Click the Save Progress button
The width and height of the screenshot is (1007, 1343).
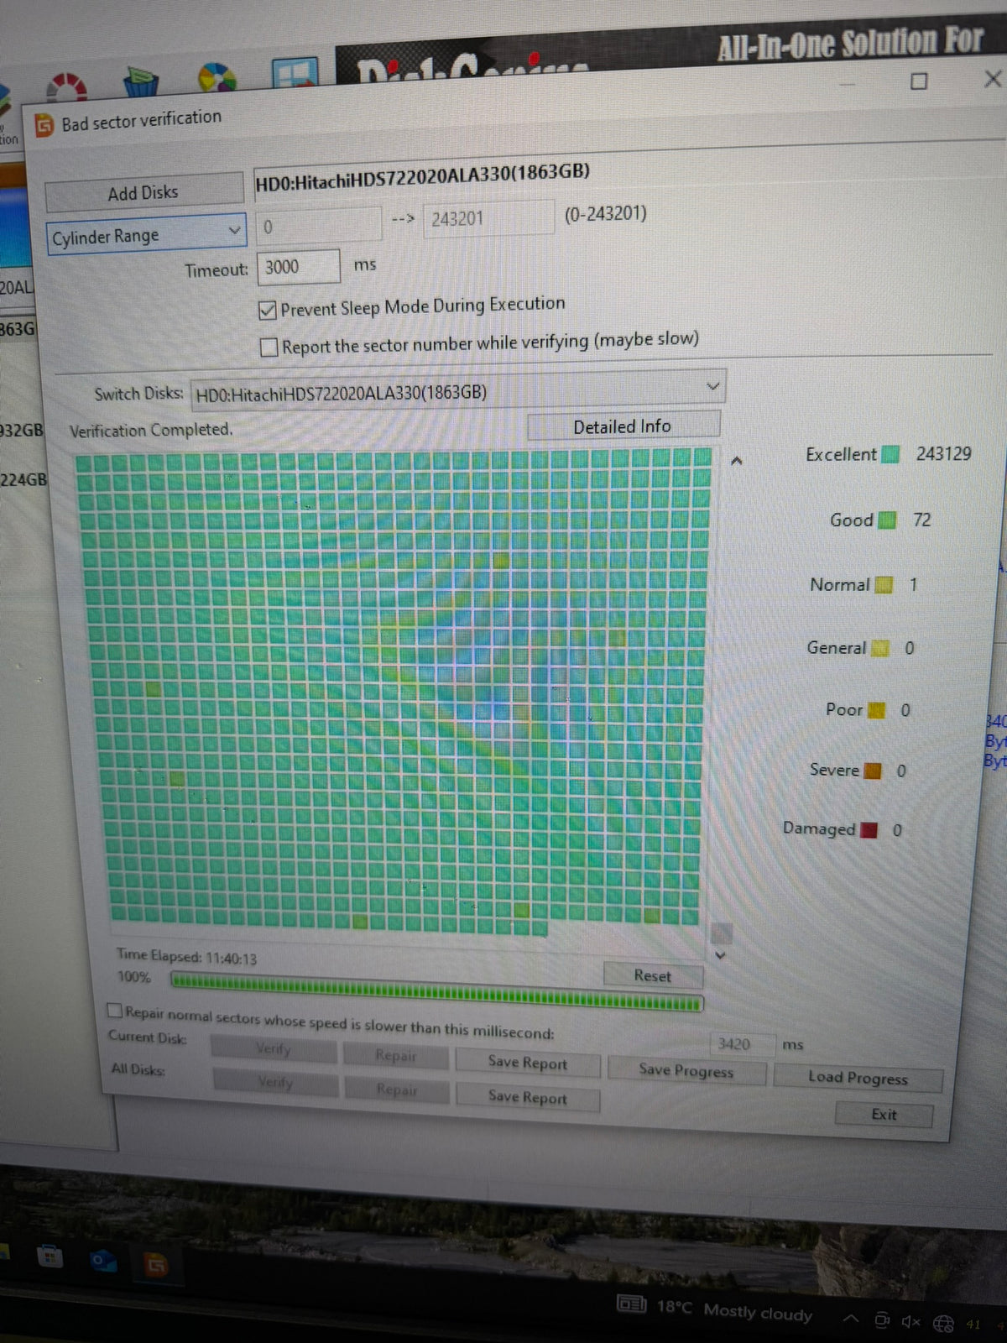(x=686, y=1069)
